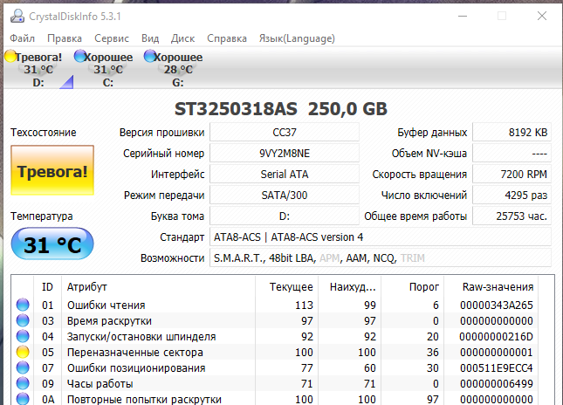The width and height of the screenshot is (563, 405).
Task: Click the yellow Тревога! health status button
Action: click(x=52, y=170)
